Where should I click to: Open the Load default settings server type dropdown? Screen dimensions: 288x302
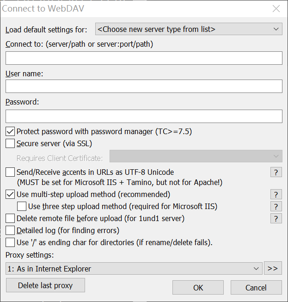(x=189, y=30)
